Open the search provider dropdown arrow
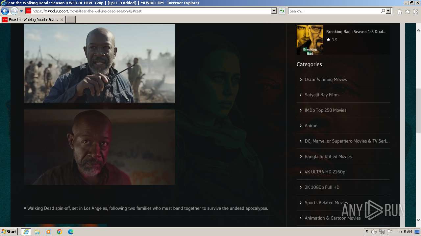The height and width of the screenshot is (236, 421). [388, 11]
